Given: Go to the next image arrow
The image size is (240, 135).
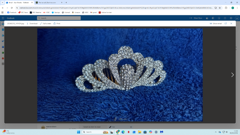Looking at the screenshot, I should click(232, 75).
